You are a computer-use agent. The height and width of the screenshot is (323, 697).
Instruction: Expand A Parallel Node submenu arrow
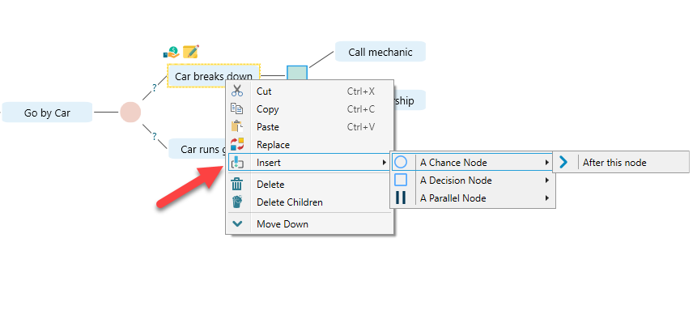547,198
